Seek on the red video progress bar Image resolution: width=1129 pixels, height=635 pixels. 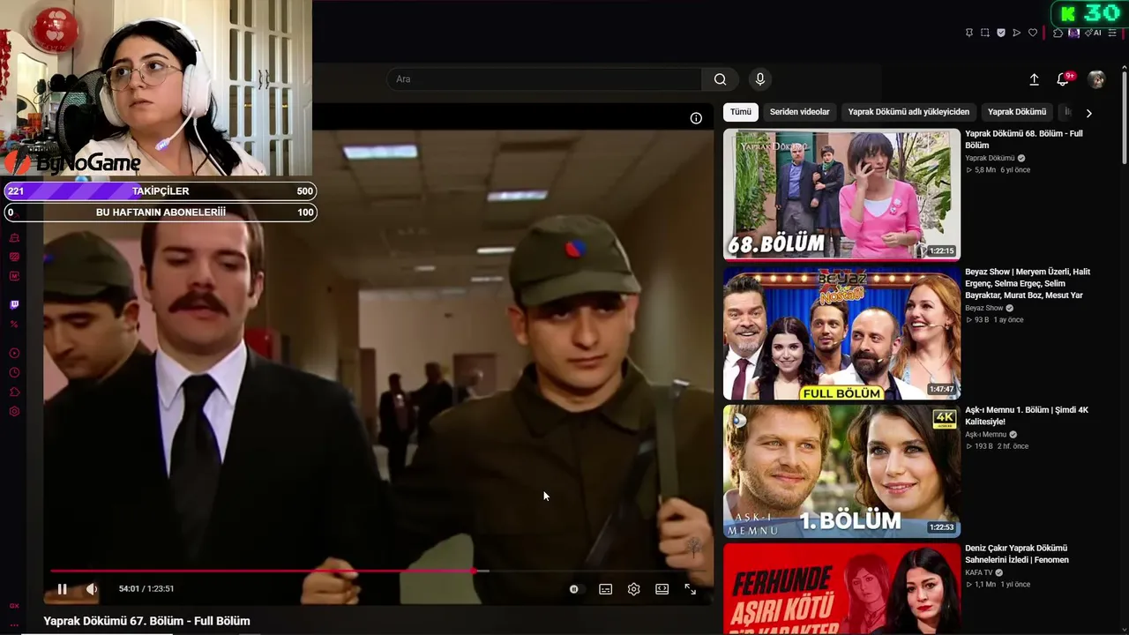pos(380,571)
